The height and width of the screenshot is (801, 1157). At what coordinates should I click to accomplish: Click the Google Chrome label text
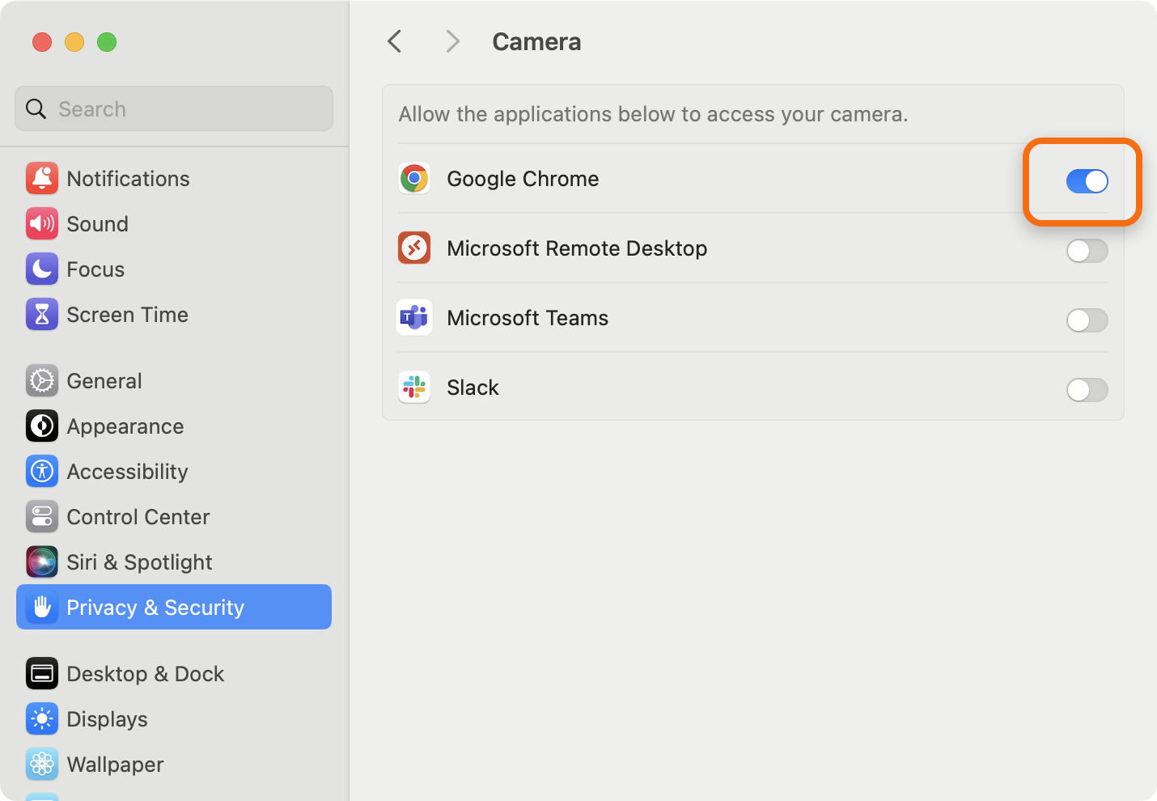(x=523, y=179)
